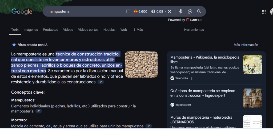Image resolution: width=273 pixels, height=129 pixels.
Task: Open Wikipedia result options menu
Action: pyautogui.click(x=192, y=78)
